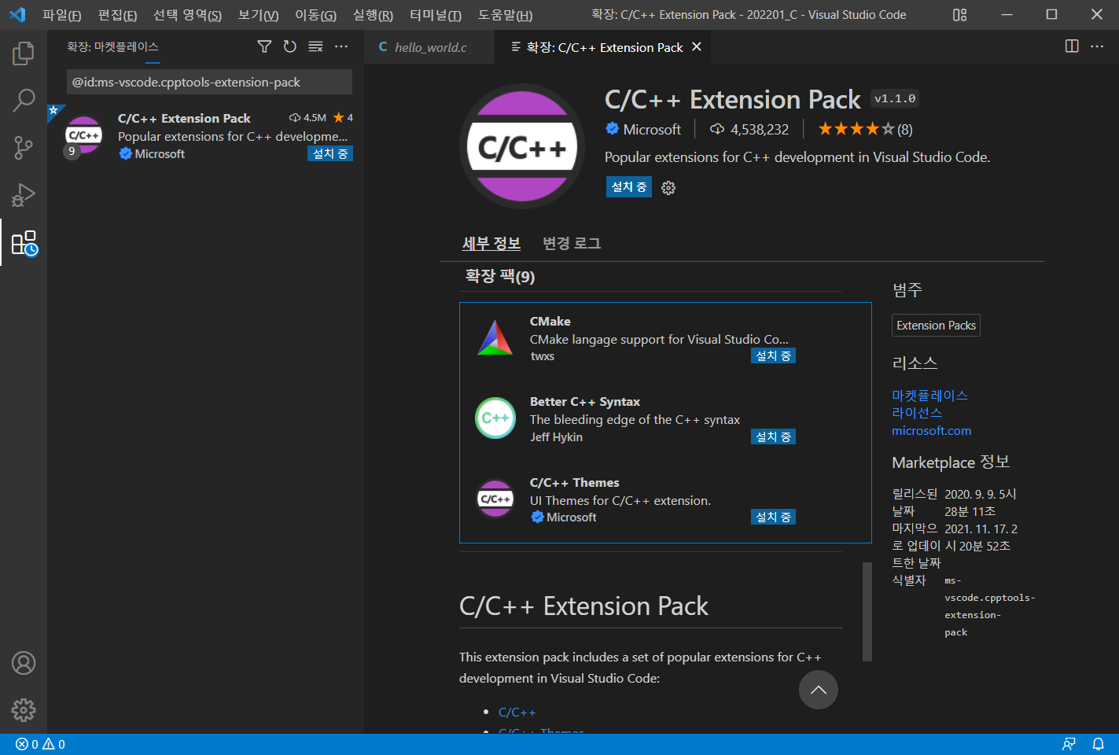Open marketplace panel more actions menu
The image size is (1119, 755).
tap(341, 47)
